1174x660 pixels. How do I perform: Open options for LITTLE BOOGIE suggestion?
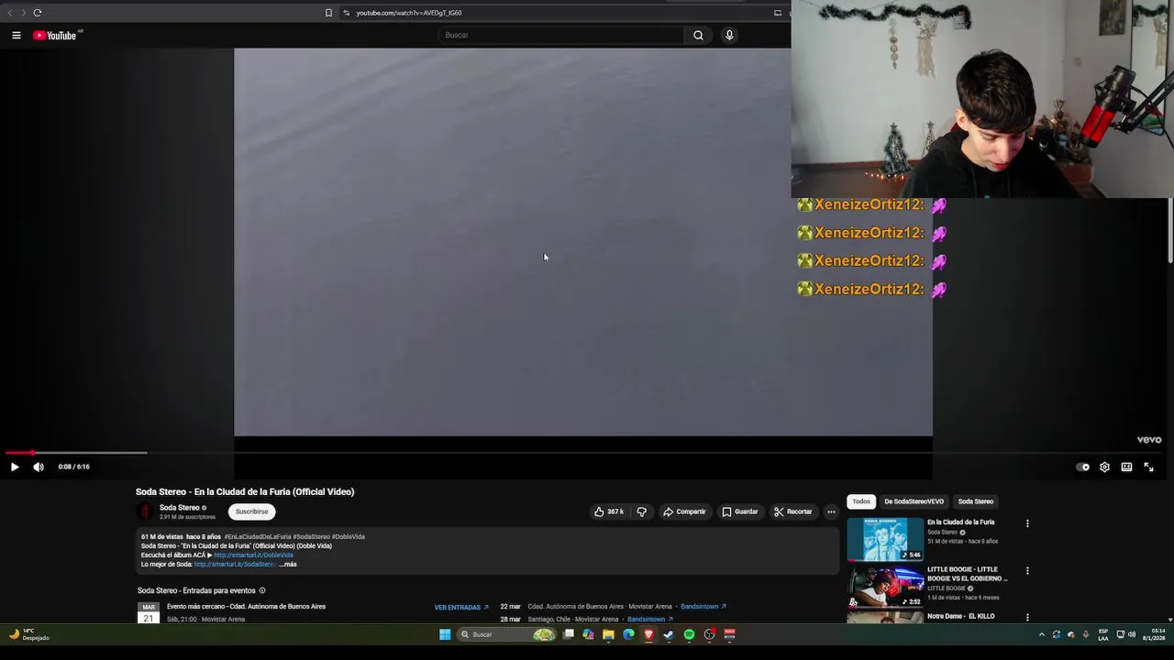[x=1027, y=570]
